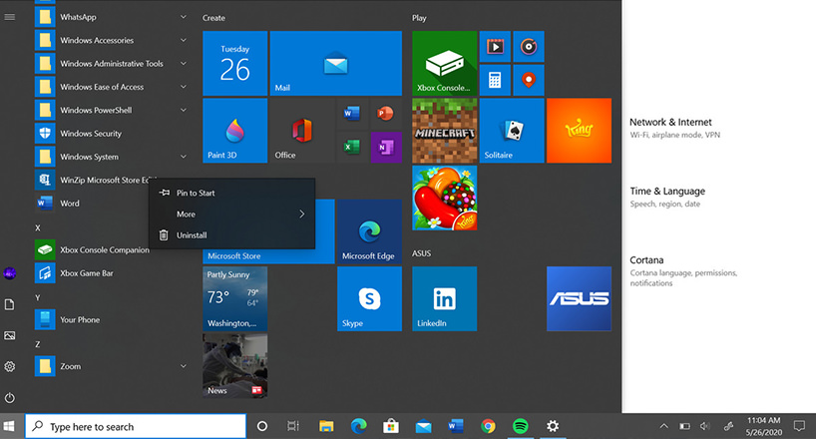
Task: Launch the Minecraft tile
Action: [445, 131]
